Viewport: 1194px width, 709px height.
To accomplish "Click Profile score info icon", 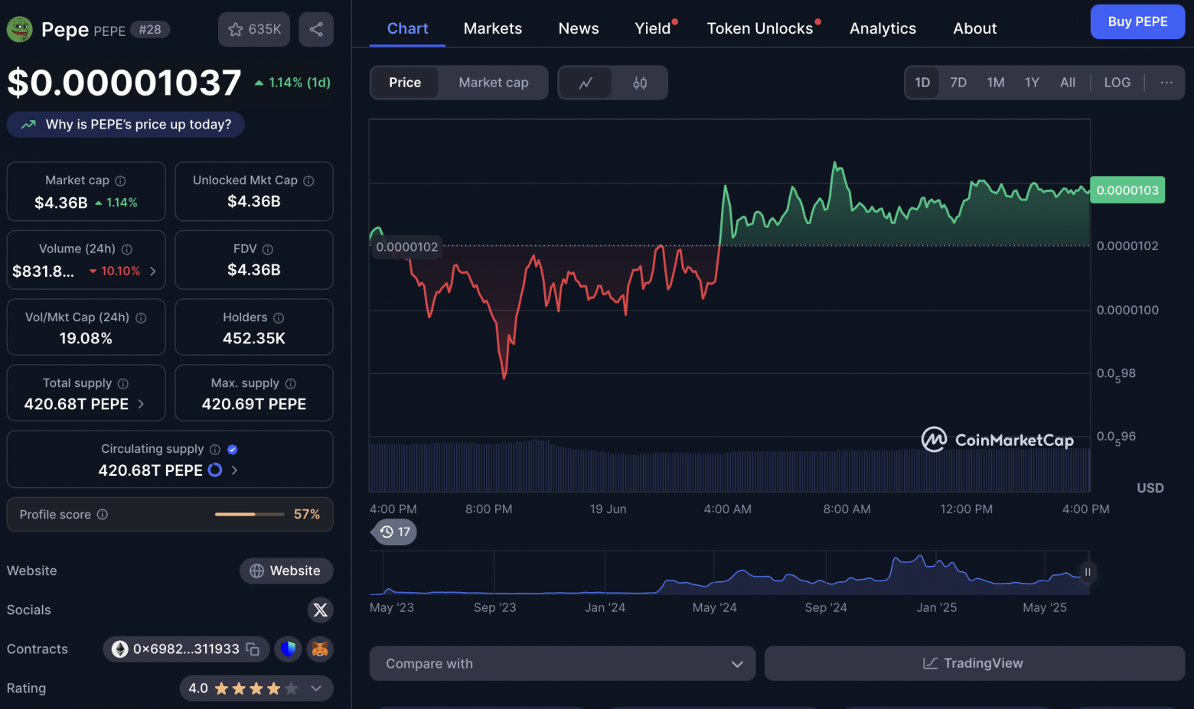I will coord(103,515).
